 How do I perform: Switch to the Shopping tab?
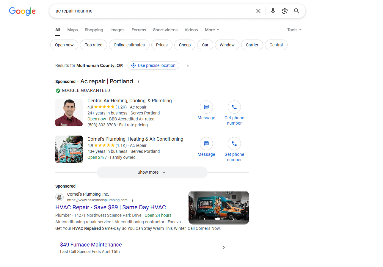[x=94, y=30]
